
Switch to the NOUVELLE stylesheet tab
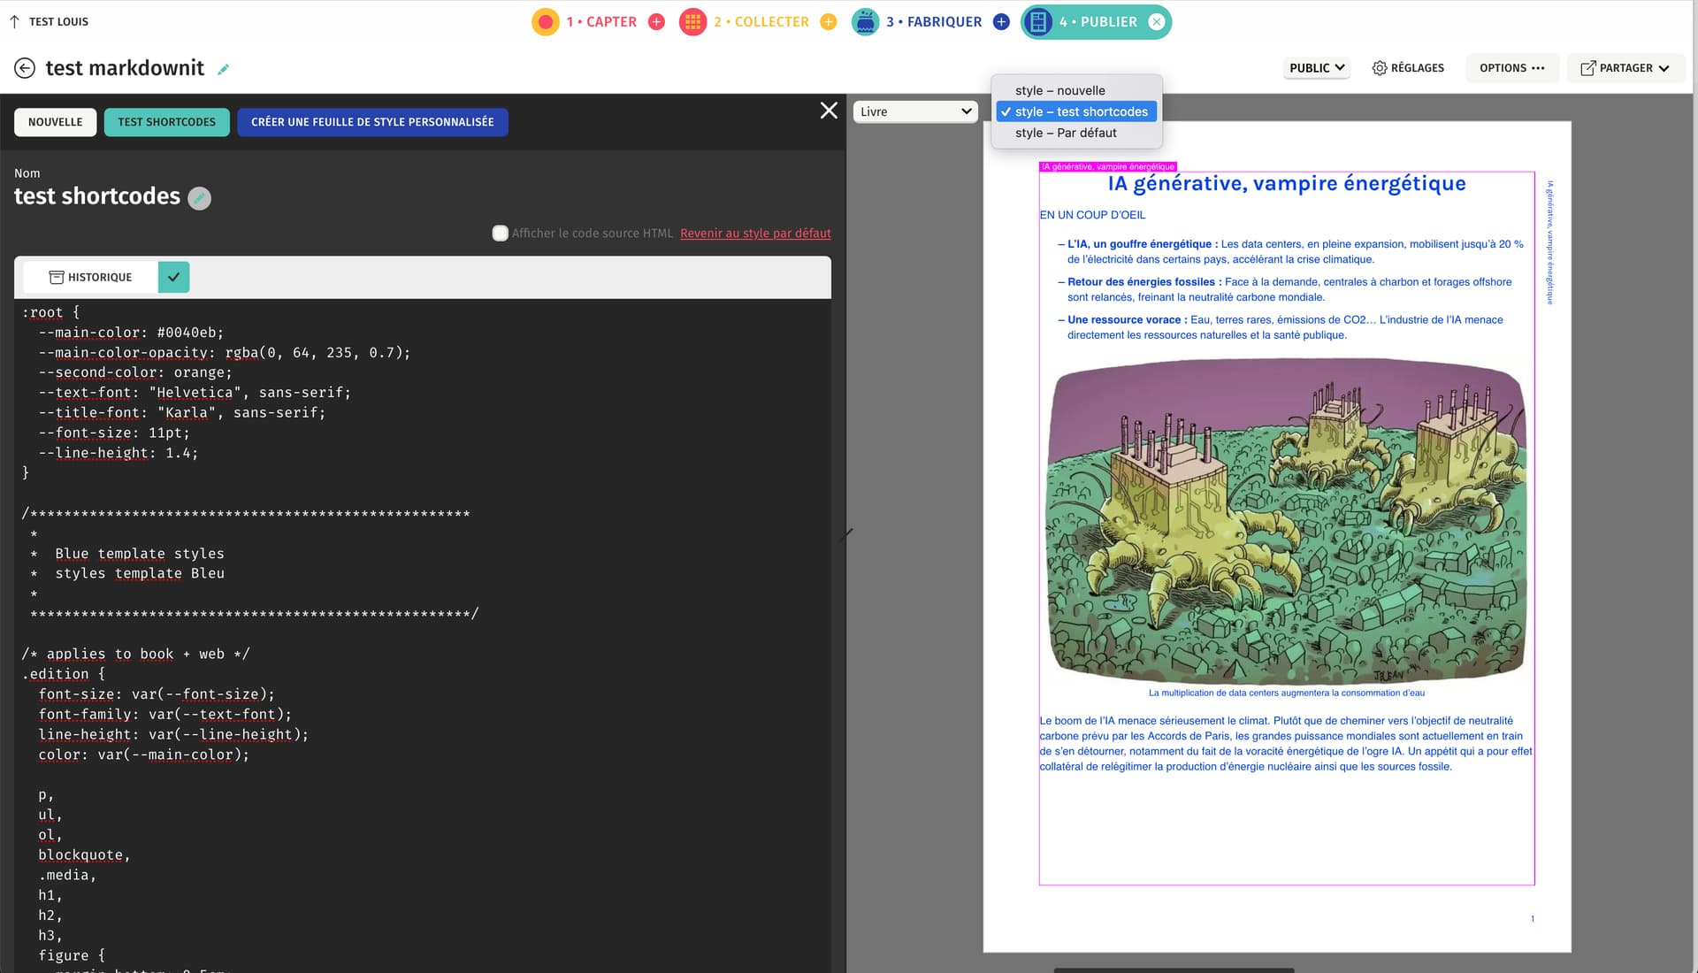pyautogui.click(x=55, y=122)
